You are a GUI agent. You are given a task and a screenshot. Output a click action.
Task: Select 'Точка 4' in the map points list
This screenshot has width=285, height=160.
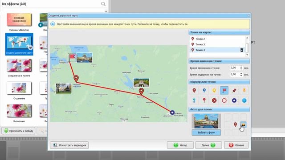[x=217, y=50]
